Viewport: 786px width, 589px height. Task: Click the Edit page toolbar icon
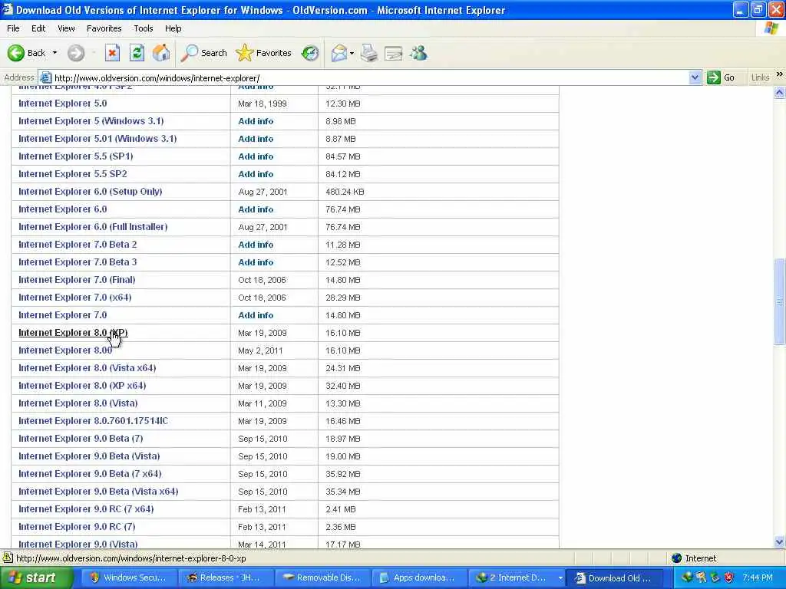click(x=394, y=53)
